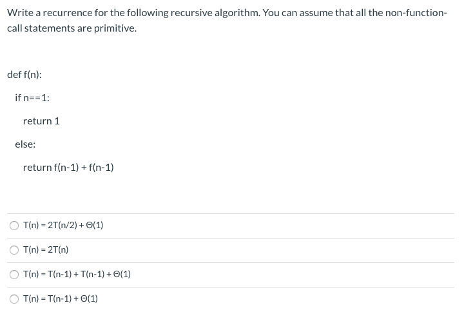Mark the radio button for T(n) = T(n-1) + Θ(1)
The image size is (464, 321).
(x=14, y=299)
